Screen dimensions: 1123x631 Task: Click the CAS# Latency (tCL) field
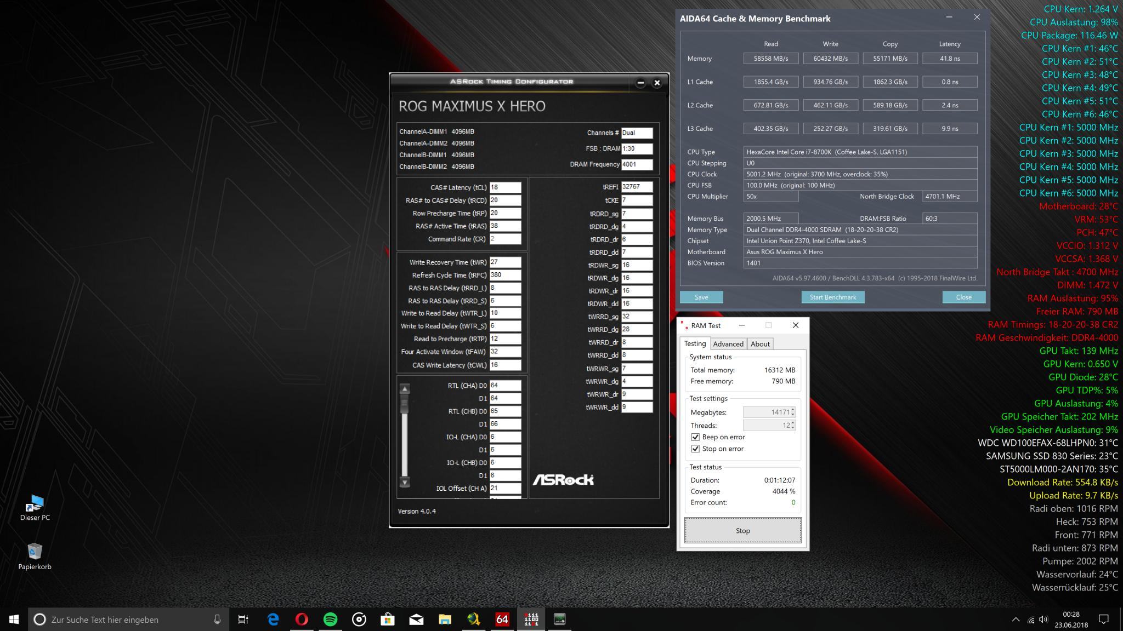point(505,187)
